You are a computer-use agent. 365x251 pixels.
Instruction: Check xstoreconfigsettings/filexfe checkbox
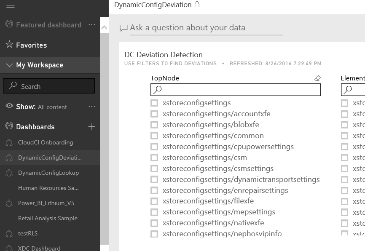click(154, 201)
